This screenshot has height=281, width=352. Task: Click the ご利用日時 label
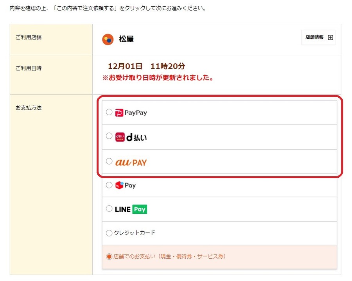[x=29, y=68]
